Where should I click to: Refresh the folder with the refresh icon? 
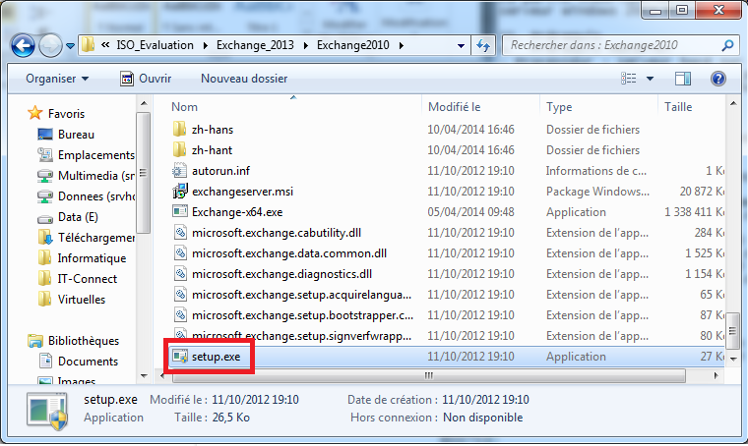[483, 46]
